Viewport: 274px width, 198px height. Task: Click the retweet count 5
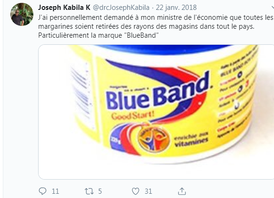click(100, 191)
